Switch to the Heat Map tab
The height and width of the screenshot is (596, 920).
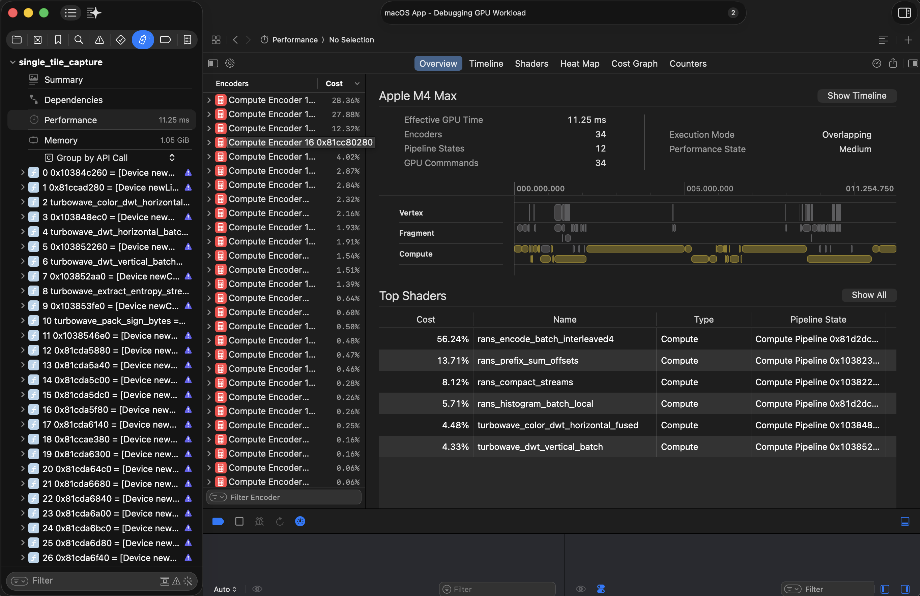tap(579, 63)
